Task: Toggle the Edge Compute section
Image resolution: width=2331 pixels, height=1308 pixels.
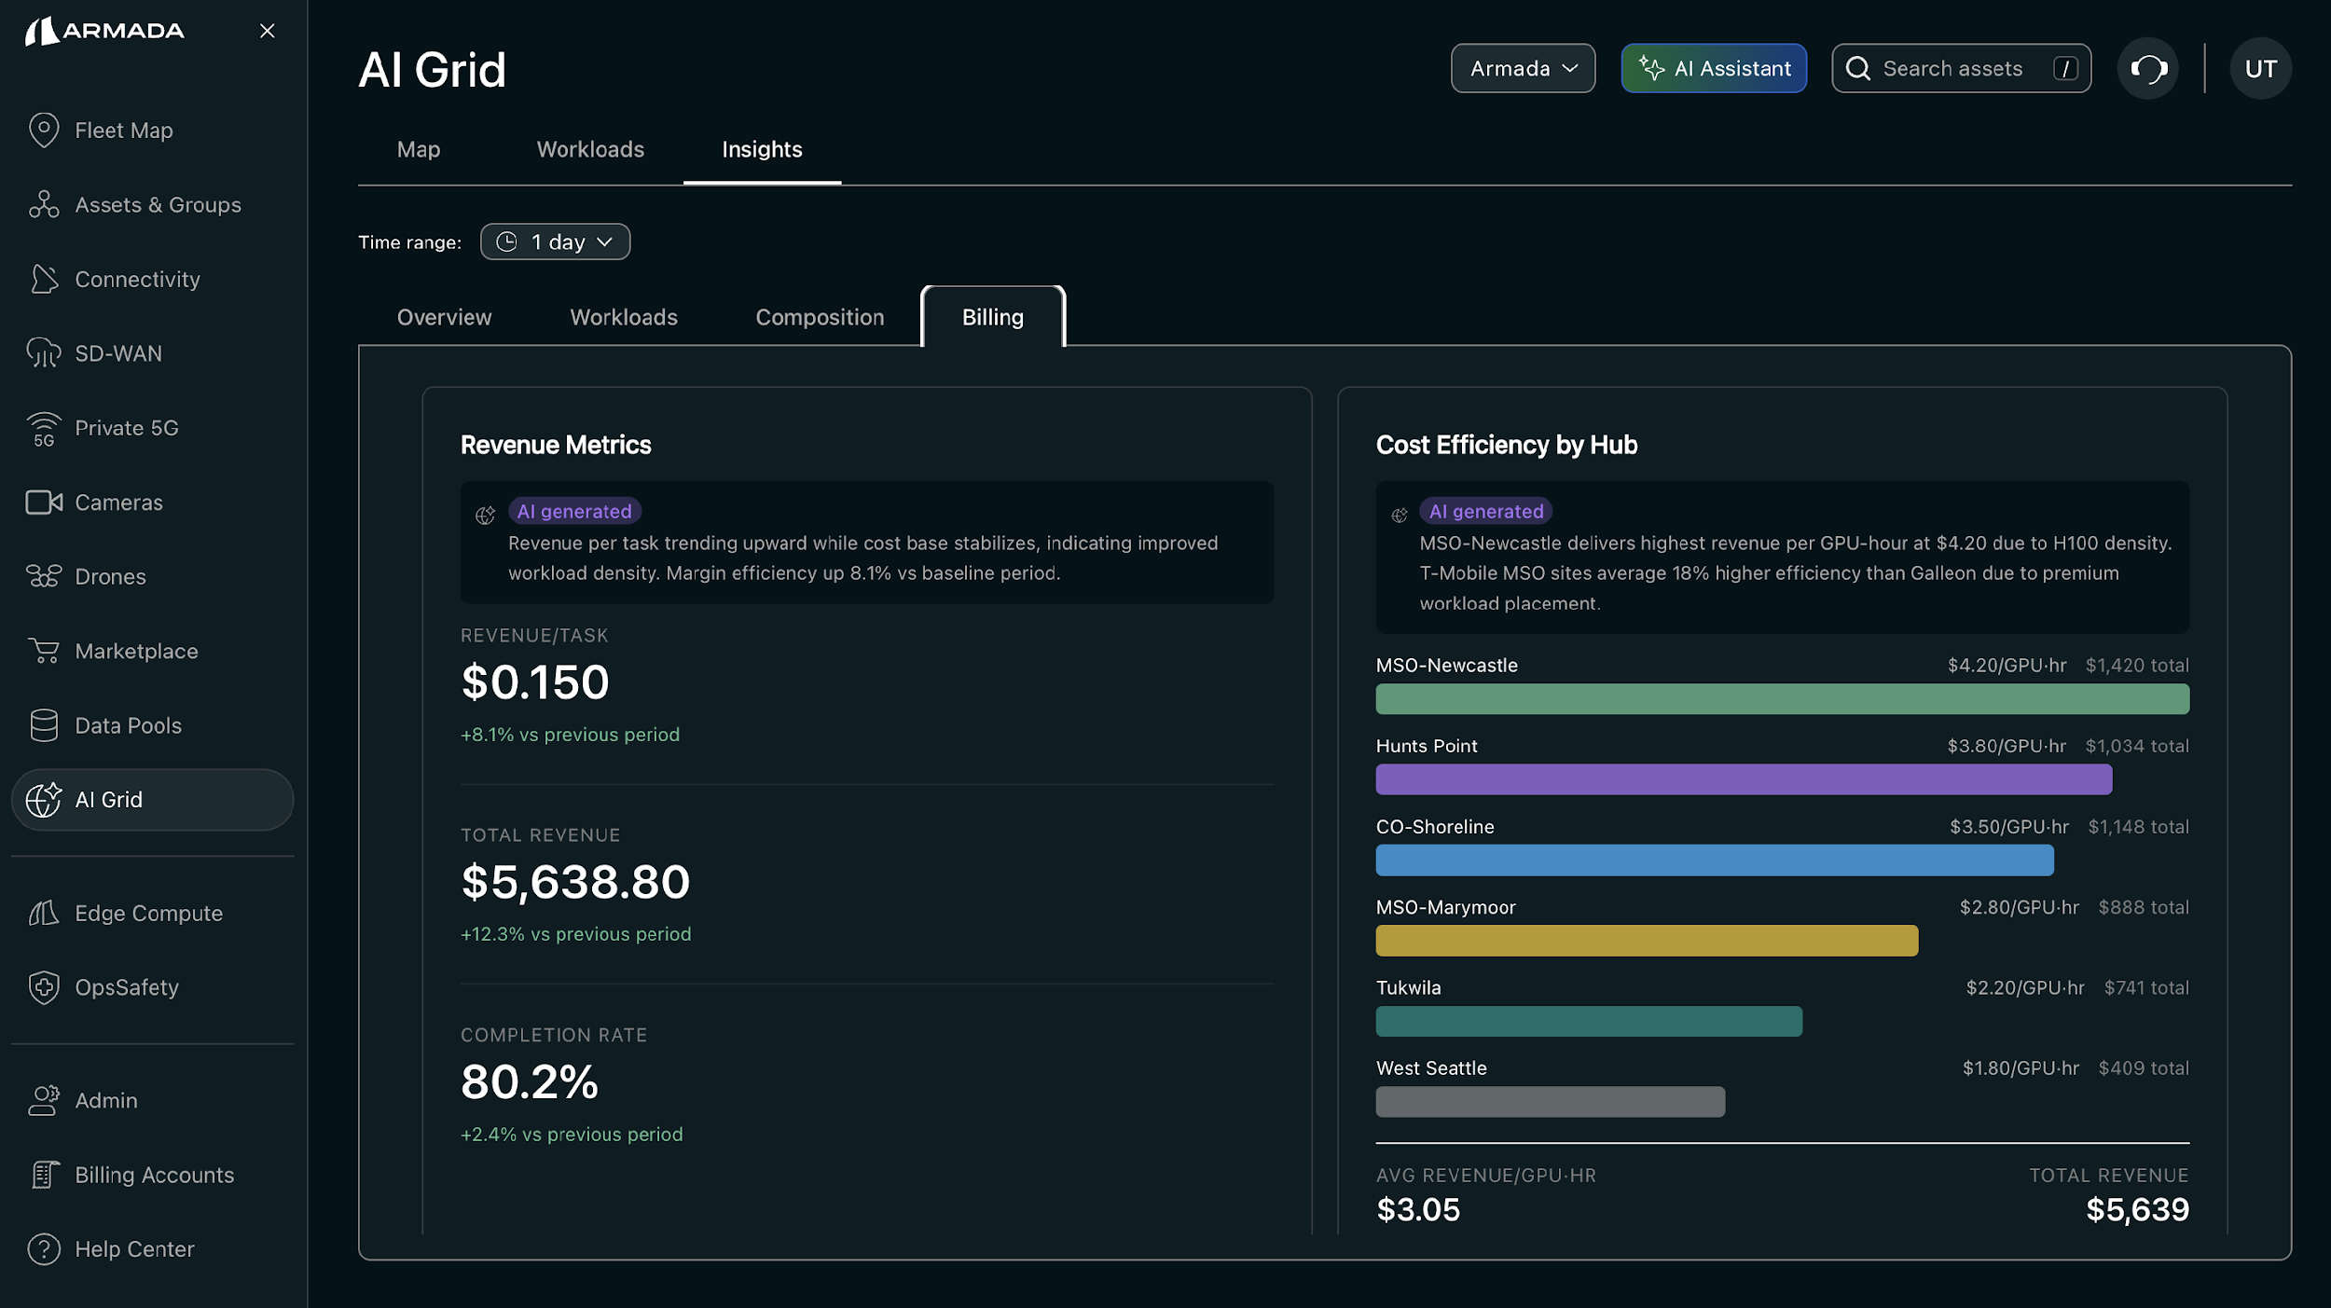Action: click(148, 913)
